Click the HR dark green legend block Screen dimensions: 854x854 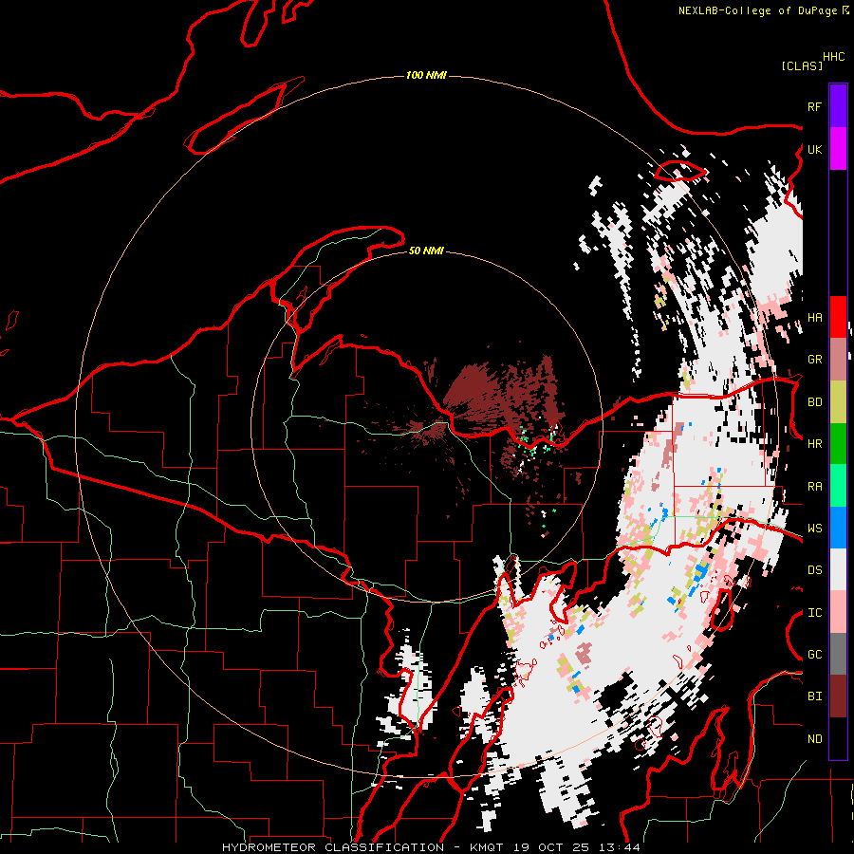click(838, 444)
